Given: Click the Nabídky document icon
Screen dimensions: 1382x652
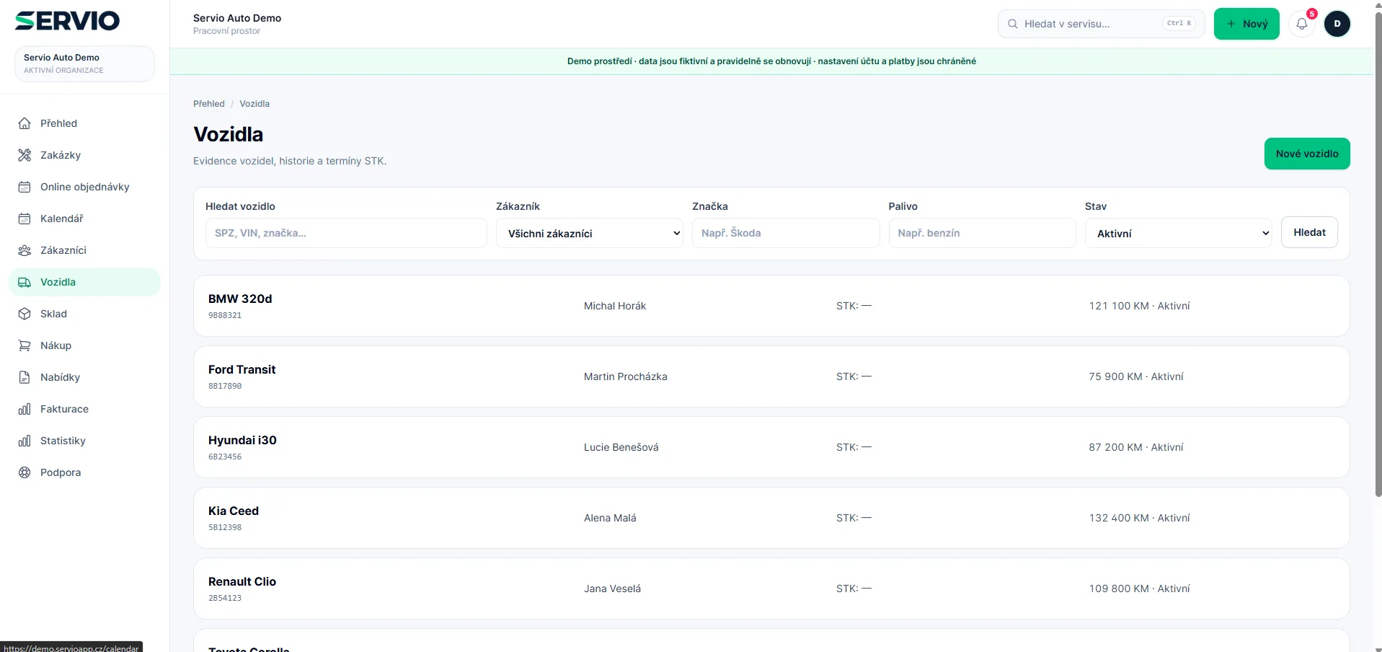Looking at the screenshot, I should click(25, 377).
